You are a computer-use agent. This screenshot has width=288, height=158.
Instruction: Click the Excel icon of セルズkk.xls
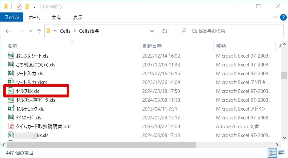pyautogui.click(x=11, y=91)
